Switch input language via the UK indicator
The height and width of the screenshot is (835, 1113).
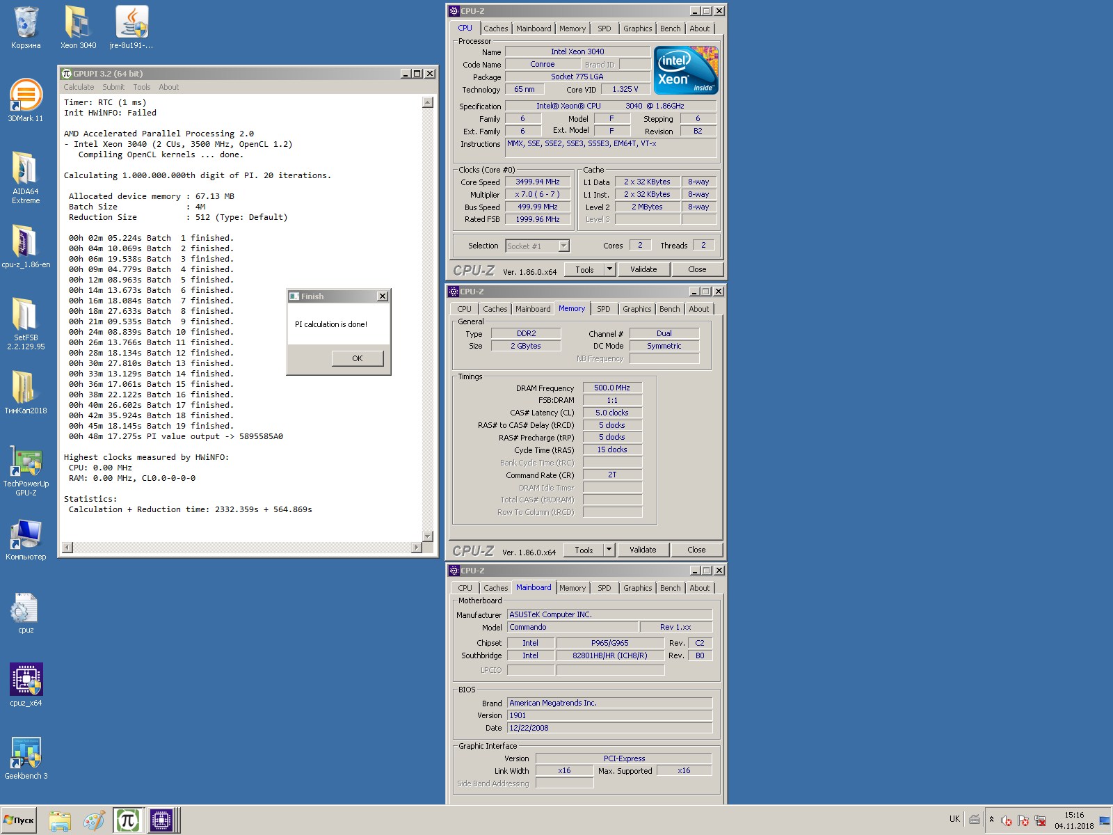coord(954,819)
